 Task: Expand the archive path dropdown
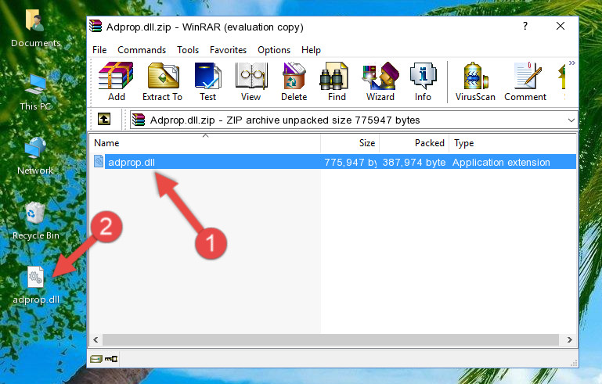[571, 120]
